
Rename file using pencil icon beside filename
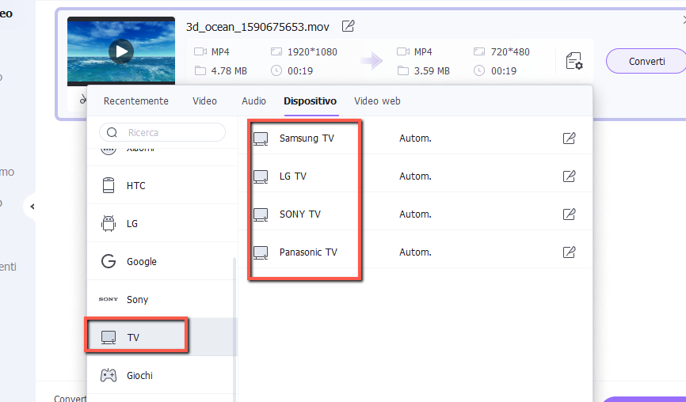click(348, 26)
